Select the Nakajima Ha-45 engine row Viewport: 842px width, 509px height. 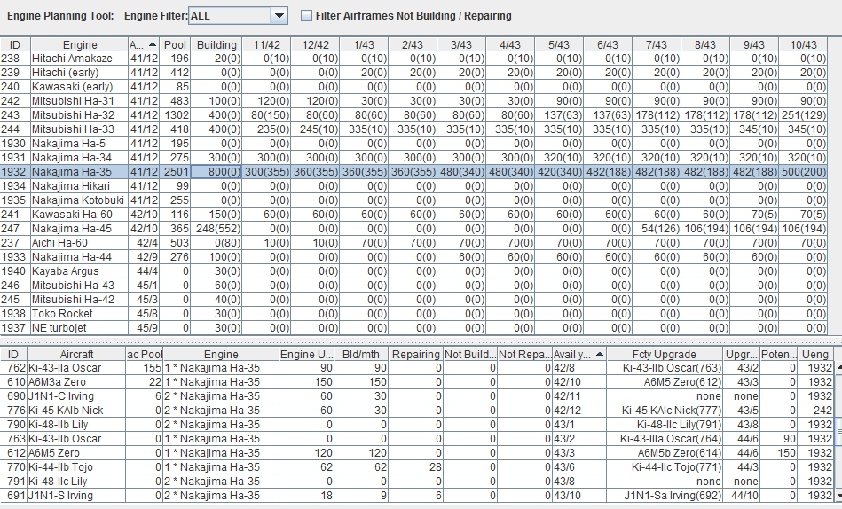[413, 228]
